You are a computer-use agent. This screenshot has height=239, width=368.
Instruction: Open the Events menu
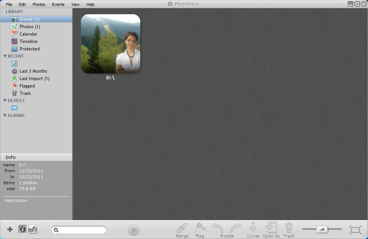[x=58, y=4]
